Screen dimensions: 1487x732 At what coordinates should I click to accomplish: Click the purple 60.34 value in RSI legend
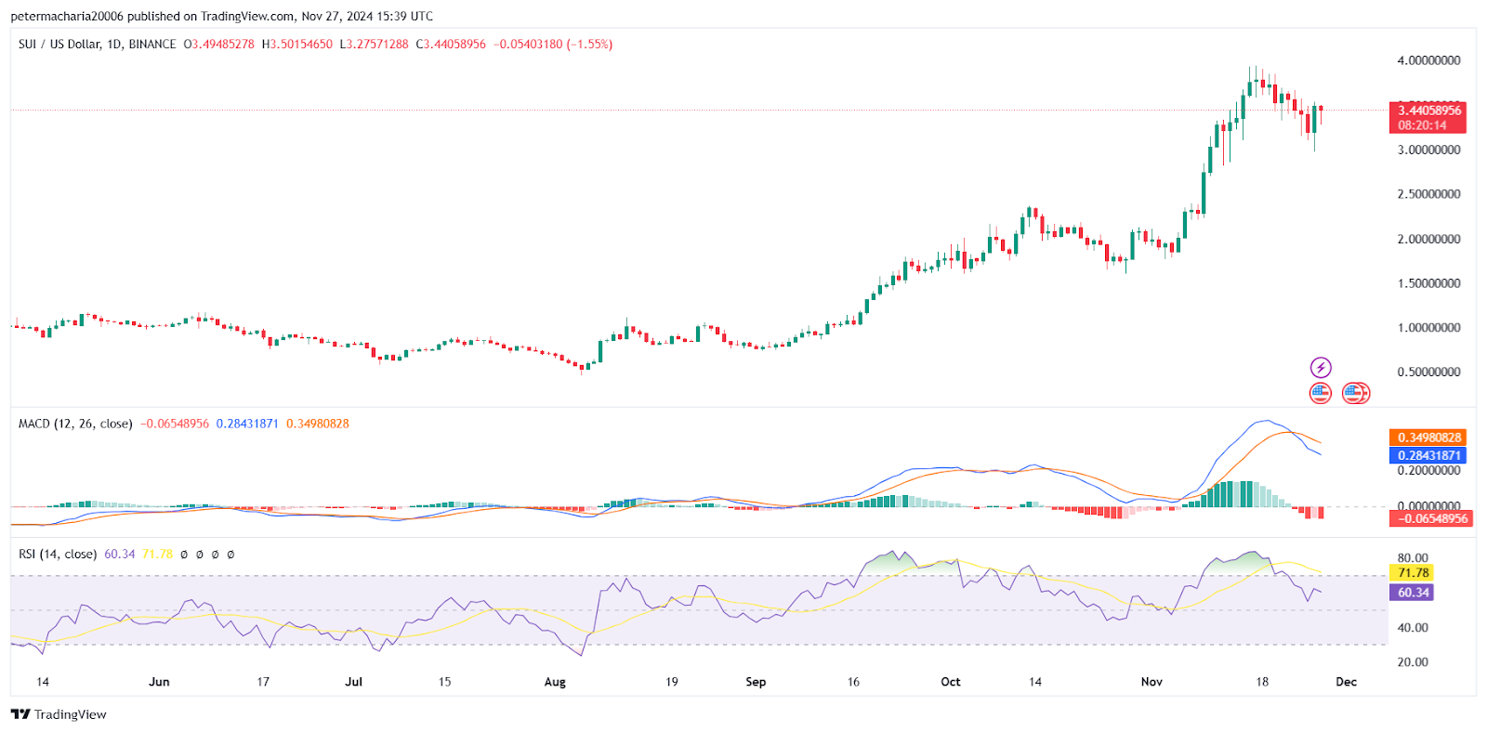click(x=120, y=555)
